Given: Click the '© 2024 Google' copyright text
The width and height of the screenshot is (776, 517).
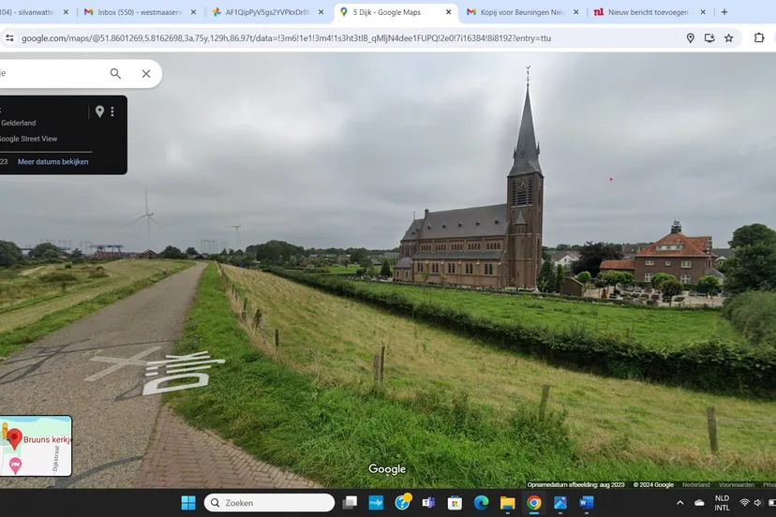Looking at the screenshot, I should (653, 485).
